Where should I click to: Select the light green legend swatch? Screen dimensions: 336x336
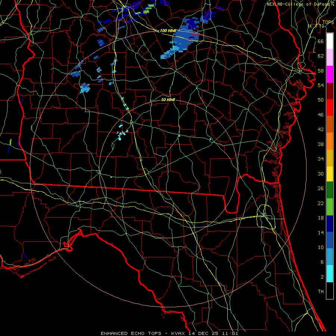(x=330, y=207)
